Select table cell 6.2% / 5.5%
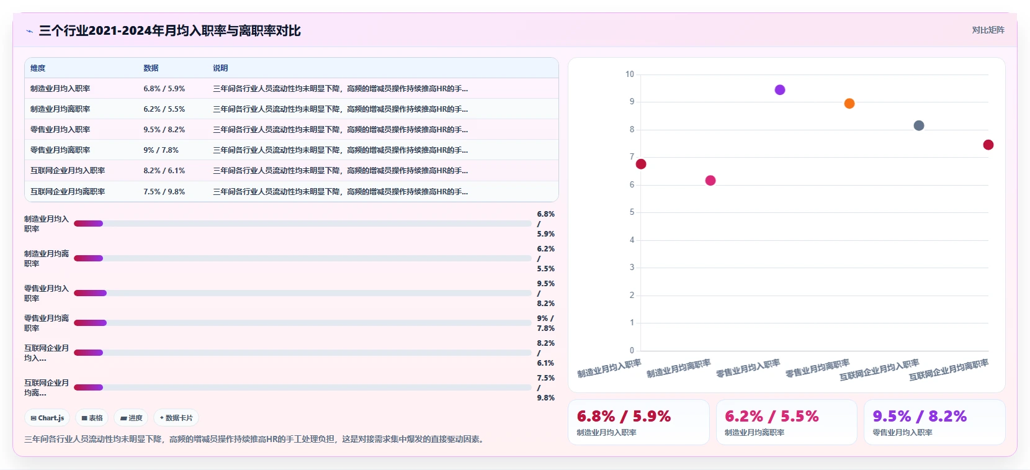The width and height of the screenshot is (1030, 470). point(164,109)
